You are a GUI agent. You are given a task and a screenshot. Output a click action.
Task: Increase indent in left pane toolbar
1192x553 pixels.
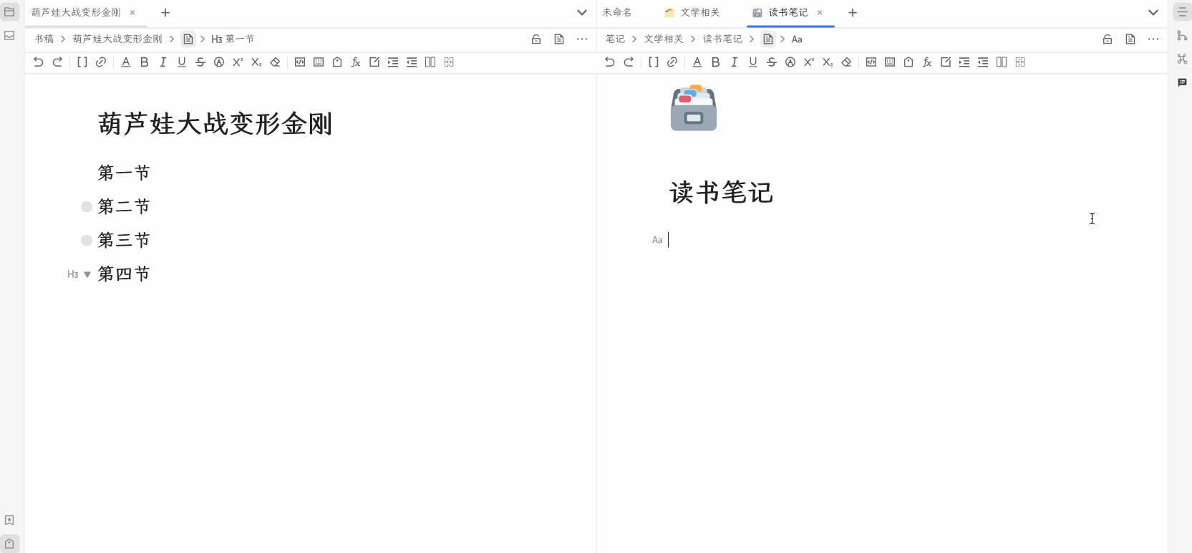(393, 62)
